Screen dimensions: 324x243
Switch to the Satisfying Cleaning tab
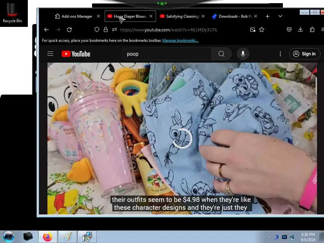point(183,16)
